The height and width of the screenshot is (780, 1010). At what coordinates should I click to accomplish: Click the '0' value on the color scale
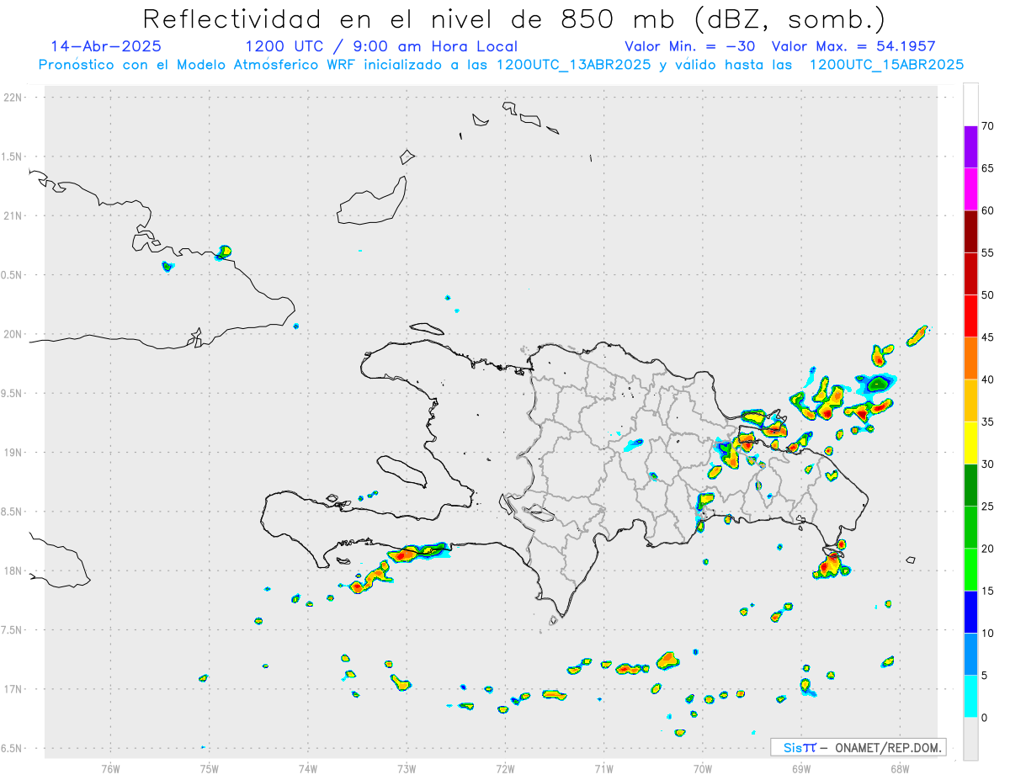984,718
